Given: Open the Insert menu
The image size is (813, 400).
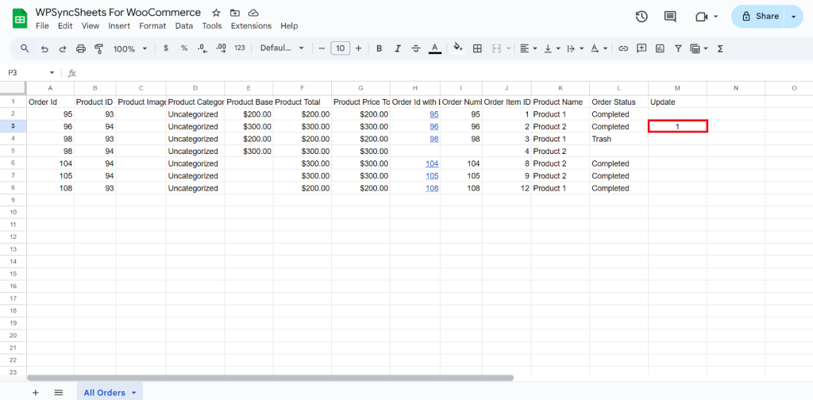Looking at the screenshot, I should point(119,26).
